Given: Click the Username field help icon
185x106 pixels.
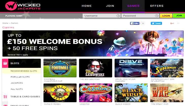Looking at the screenshot, I should tap(118, 16).
